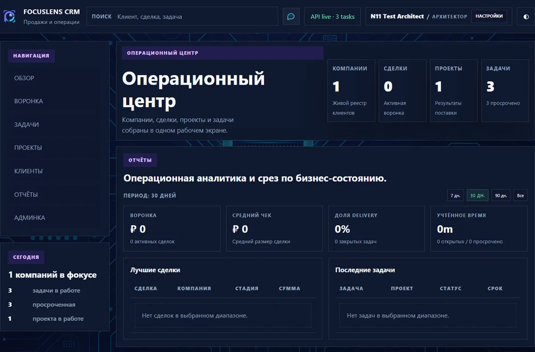Click the N11 Test Architect user name

[397, 16]
